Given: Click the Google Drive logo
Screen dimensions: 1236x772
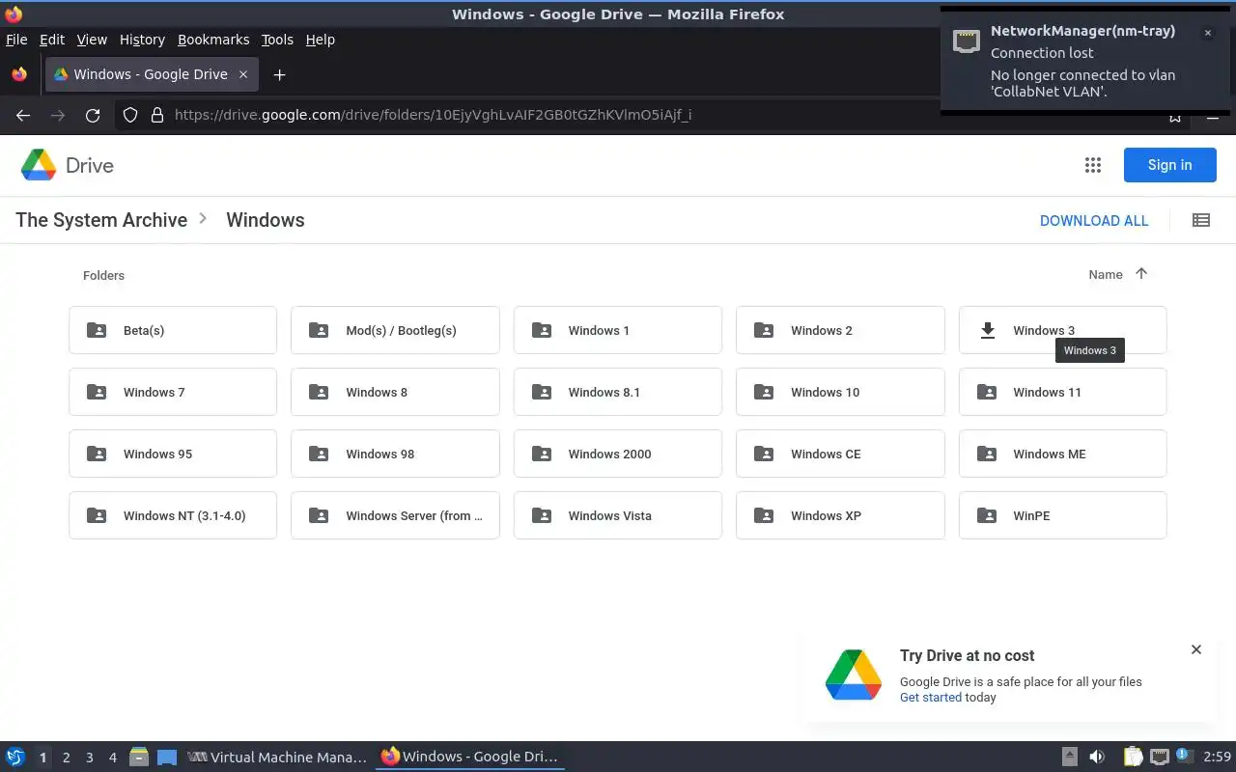Looking at the screenshot, I should 68,165.
